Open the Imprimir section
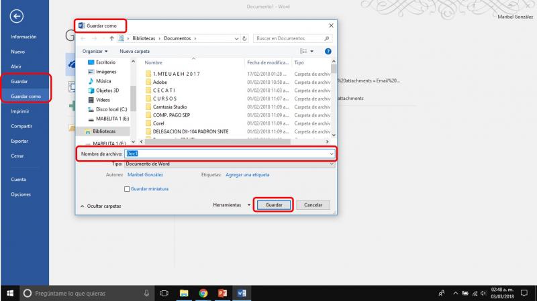 tap(20, 111)
